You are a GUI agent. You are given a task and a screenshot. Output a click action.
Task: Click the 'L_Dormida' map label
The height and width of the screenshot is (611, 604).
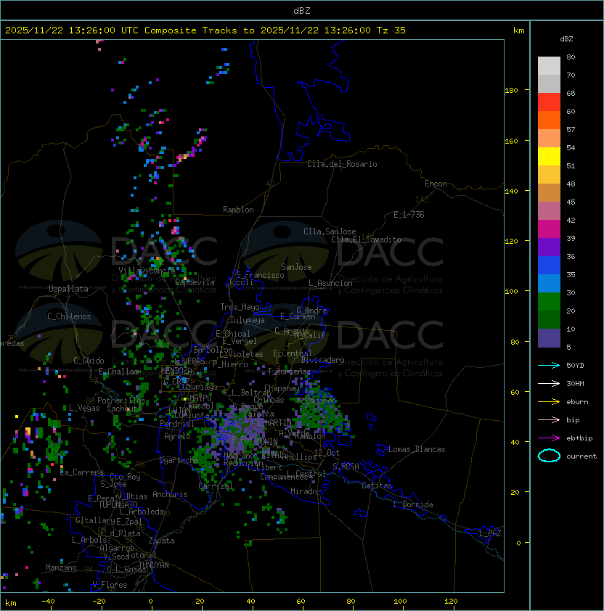pyautogui.click(x=413, y=504)
